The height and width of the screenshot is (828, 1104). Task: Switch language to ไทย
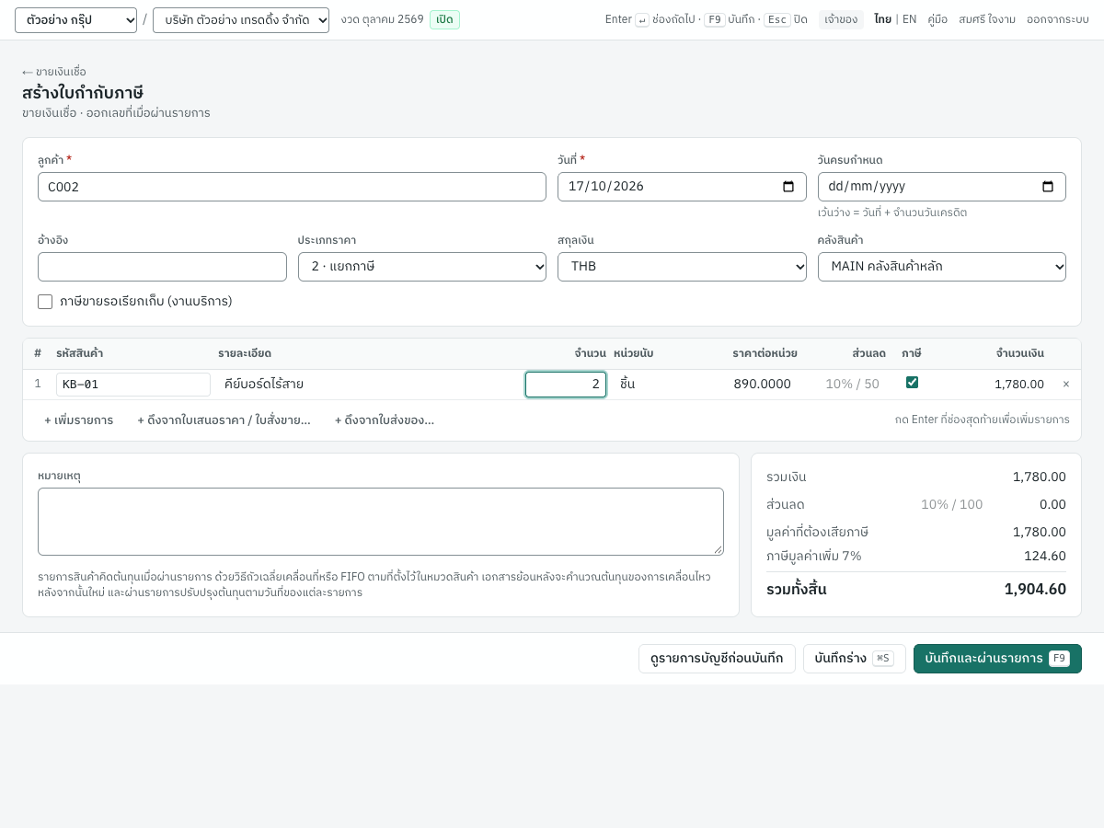click(882, 19)
